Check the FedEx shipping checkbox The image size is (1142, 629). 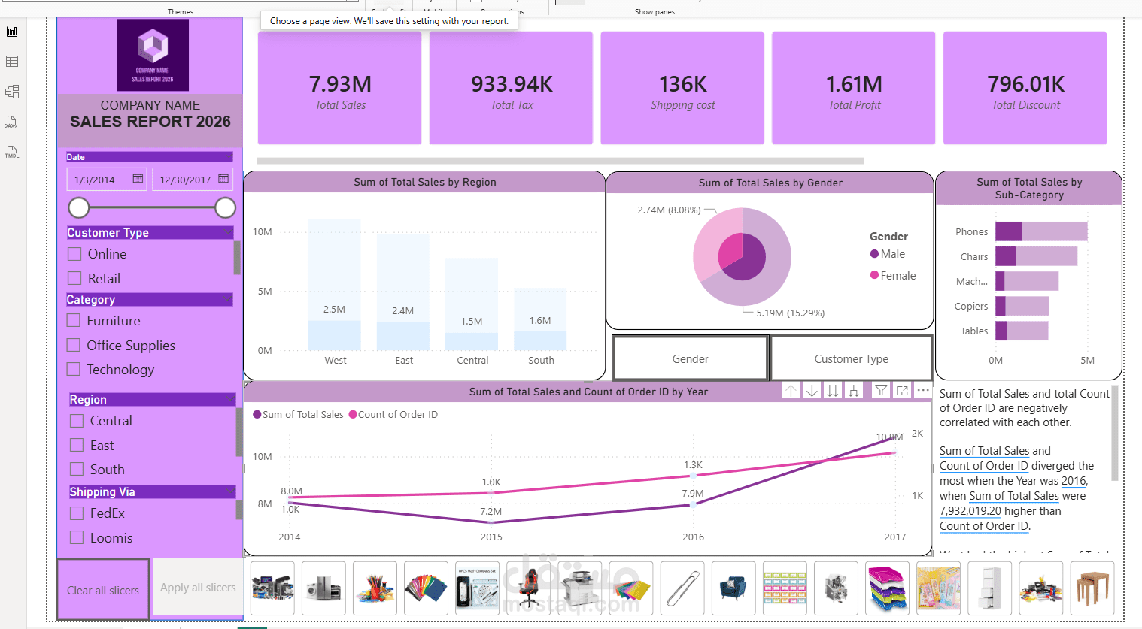tap(77, 513)
